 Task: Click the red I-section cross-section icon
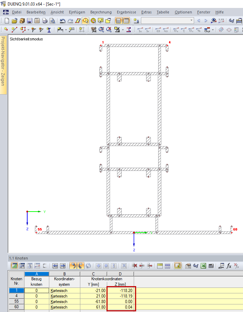coord(129,30)
